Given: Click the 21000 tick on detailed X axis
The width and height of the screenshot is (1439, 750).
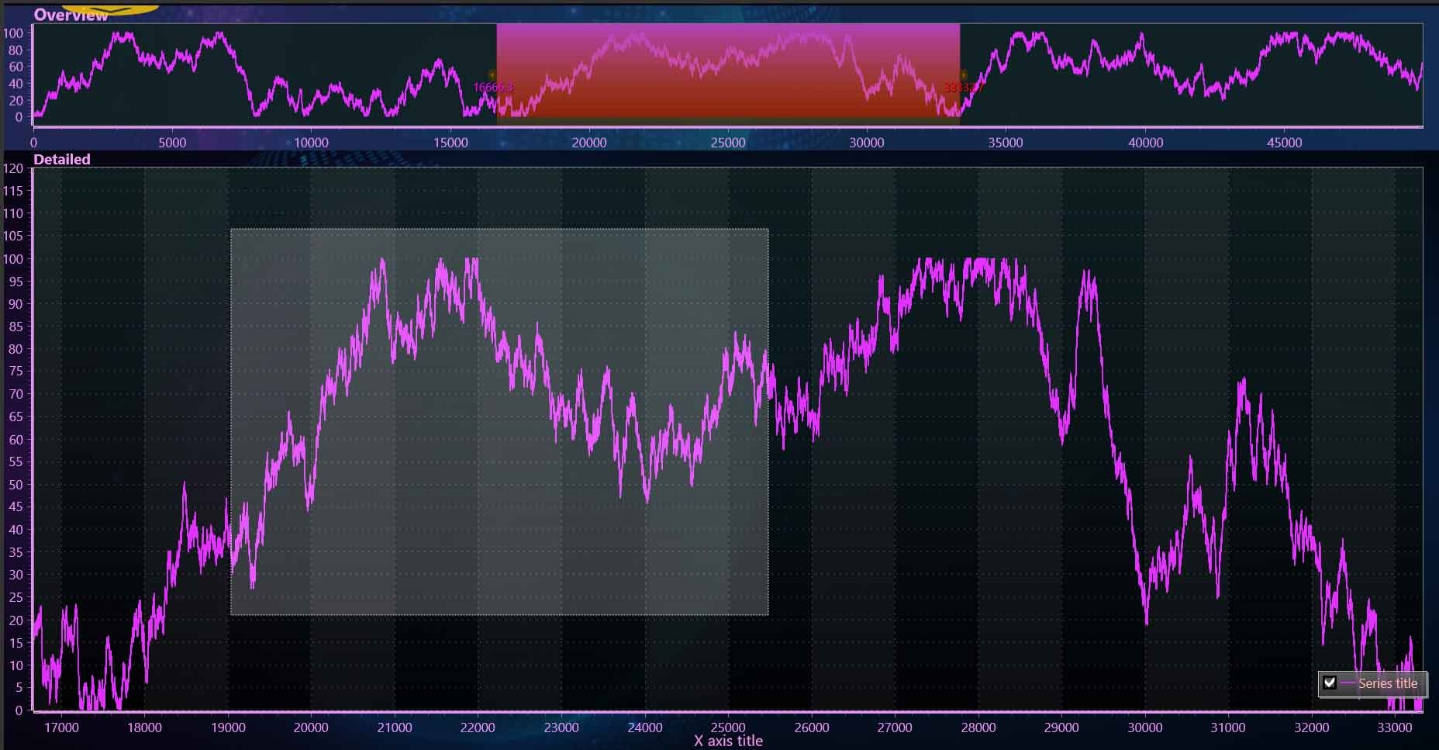Looking at the screenshot, I should [x=394, y=728].
